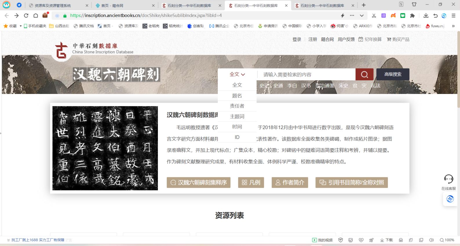Reload the current page

point(26,16)
